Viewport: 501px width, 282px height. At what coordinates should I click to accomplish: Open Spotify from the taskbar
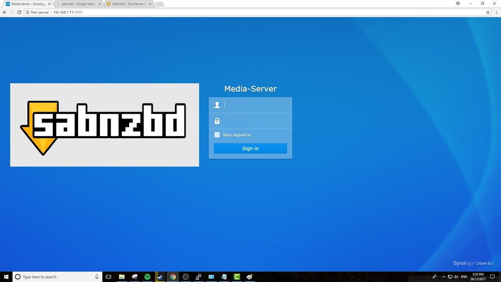click(x=147, y=277)
